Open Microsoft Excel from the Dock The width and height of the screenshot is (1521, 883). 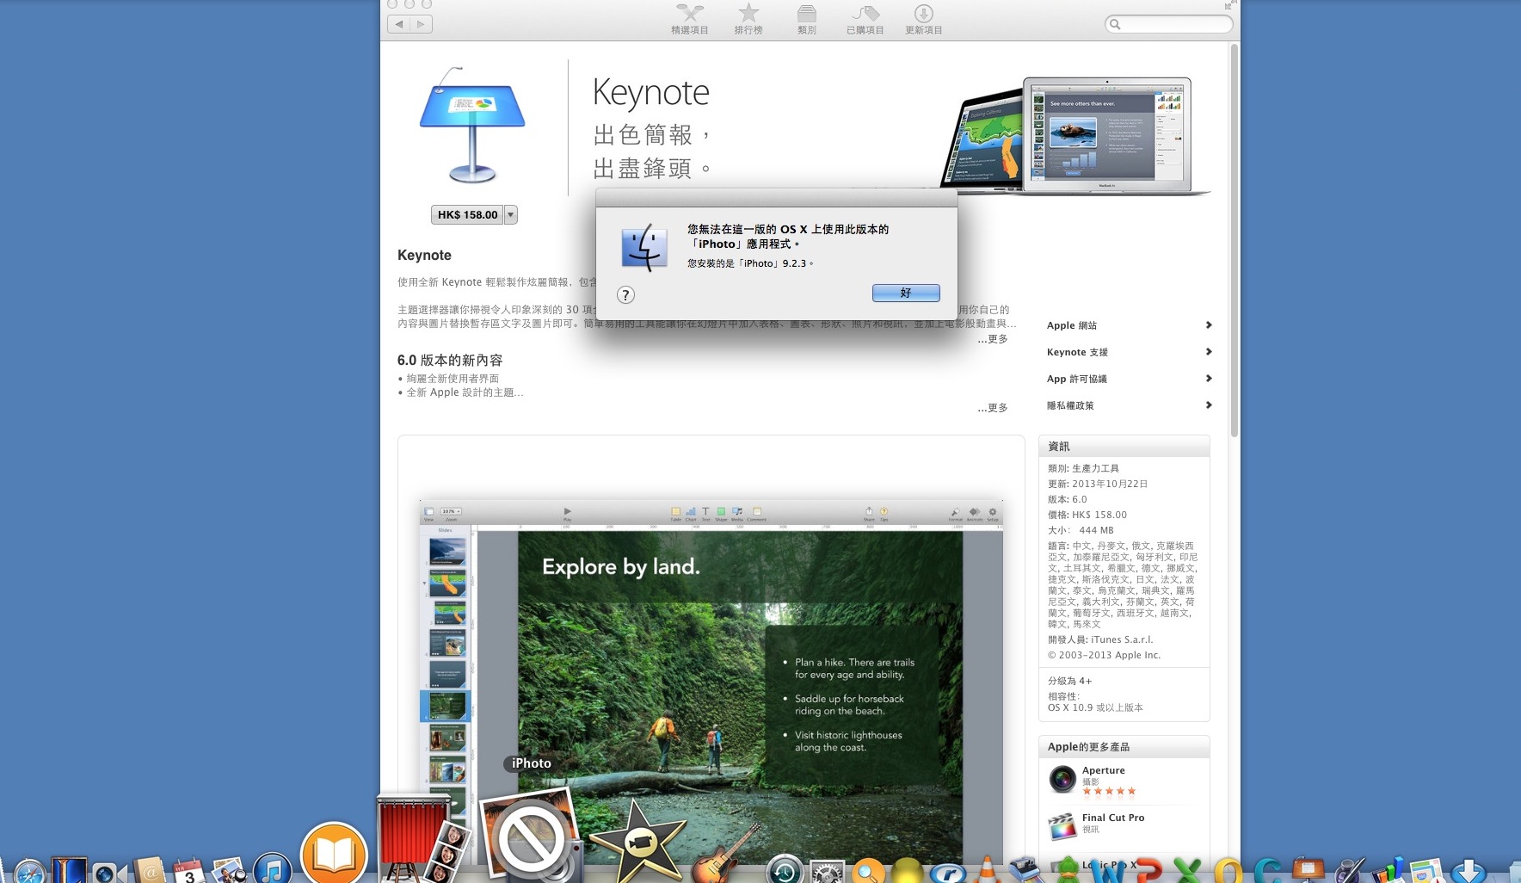tap(1188, 871)
